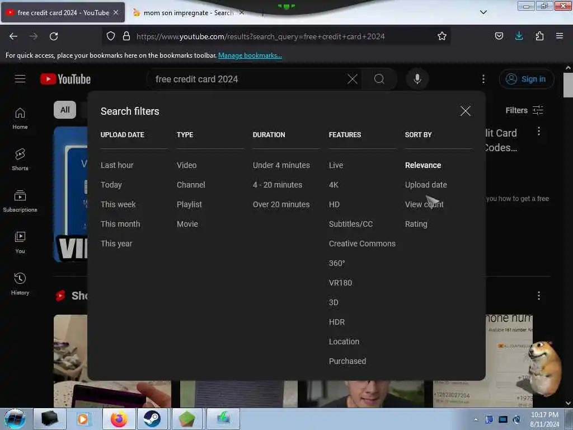Screen dimensions: 573x430
Task: Open the hamburger guide menu on YouTube
Action: tap(20, 78)
